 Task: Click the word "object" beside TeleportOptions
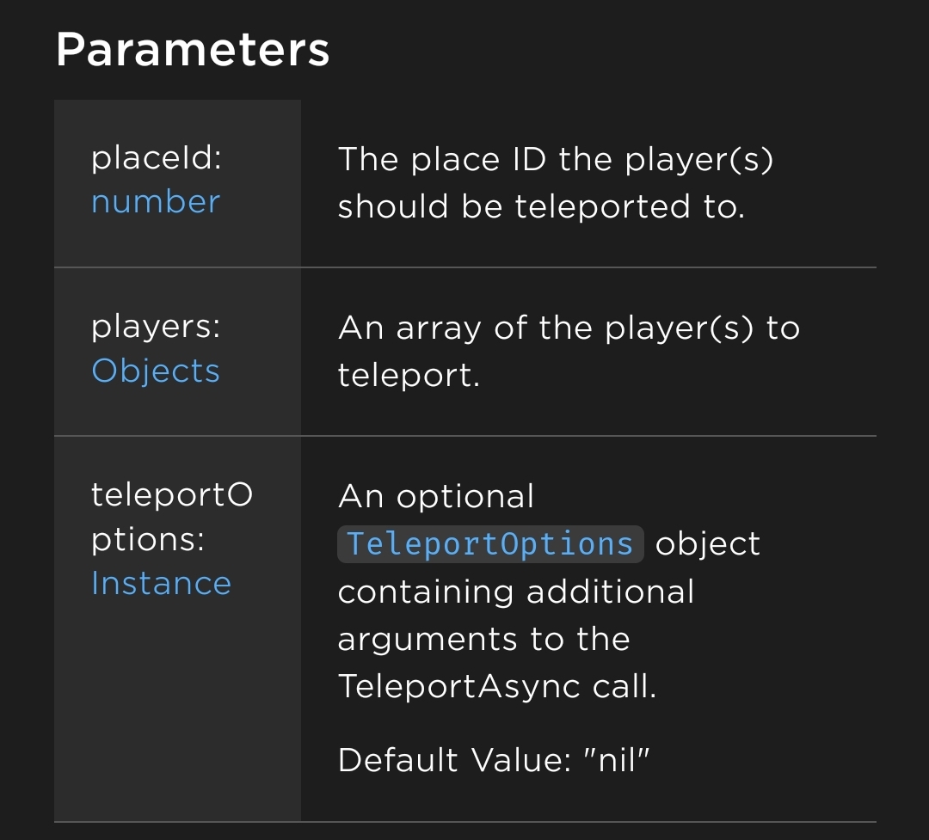click(x=707, y=544)
